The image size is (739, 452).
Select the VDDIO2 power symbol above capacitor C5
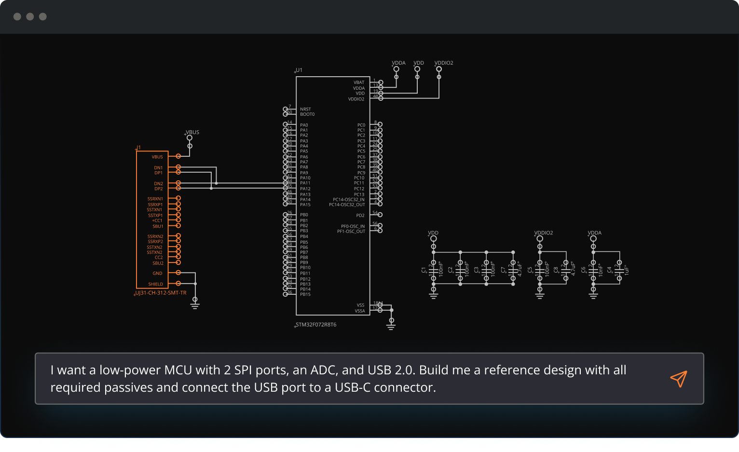pos(540,239)
